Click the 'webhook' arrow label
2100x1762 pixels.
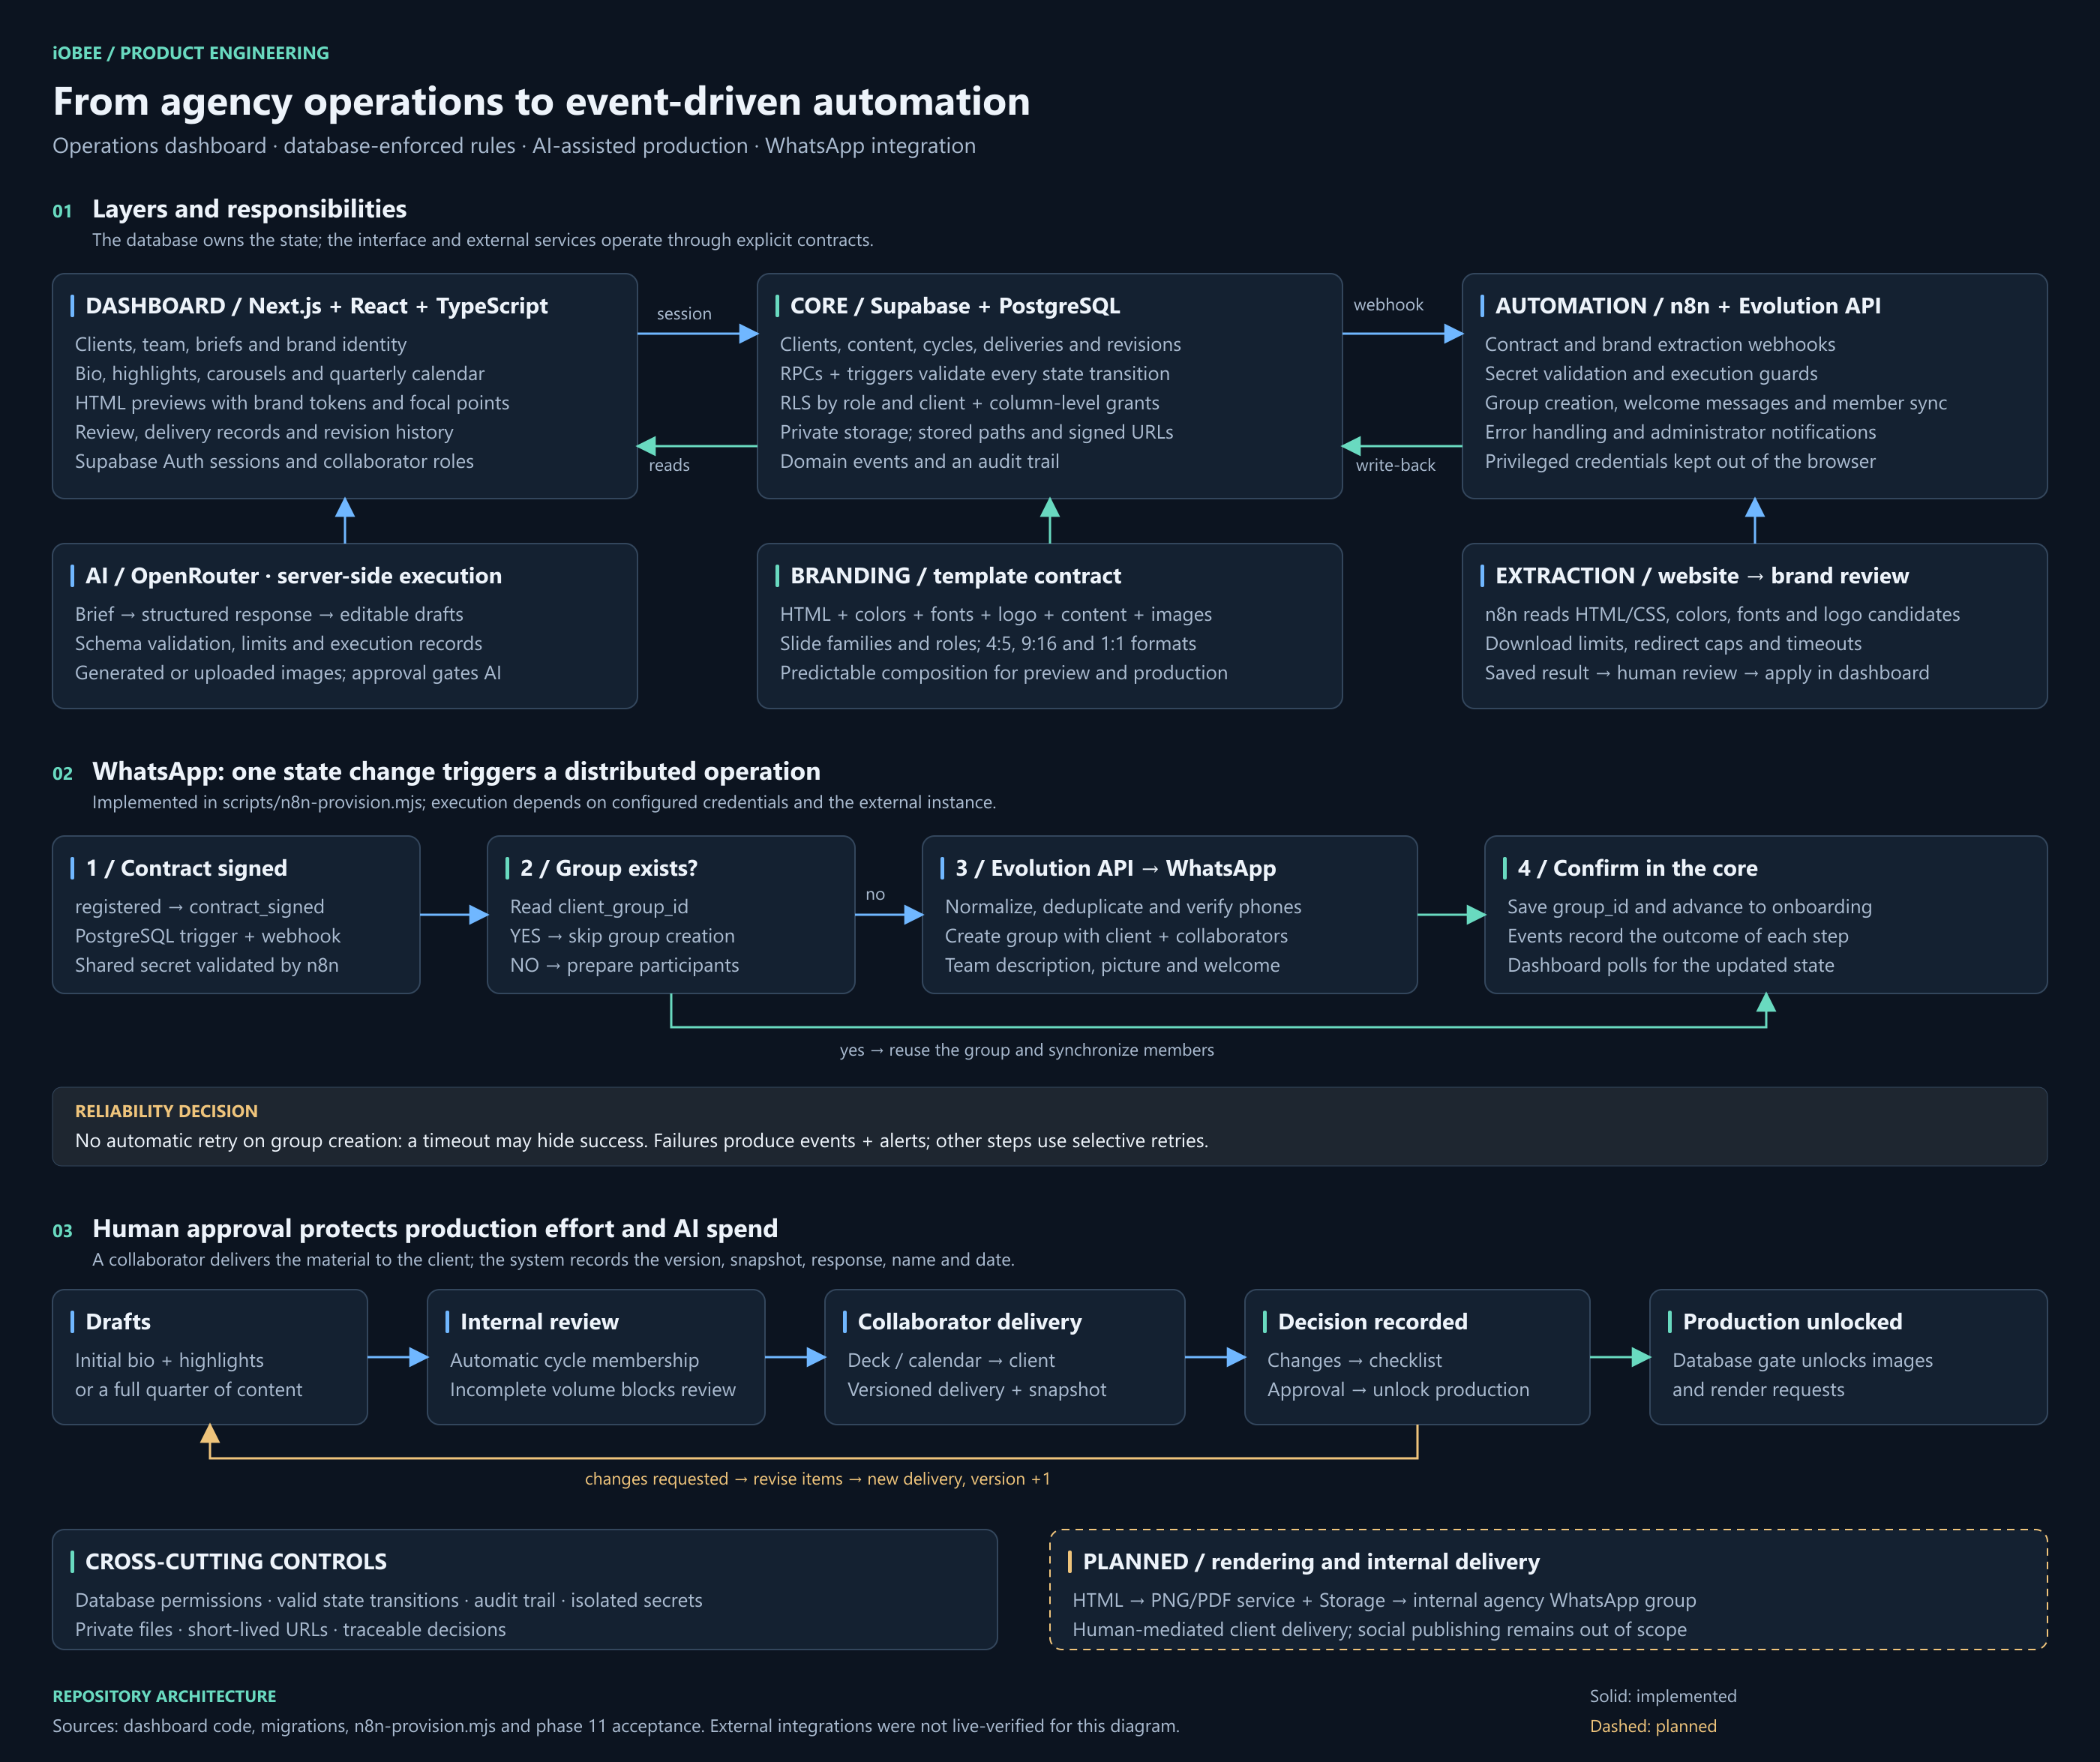click(x=1388, y=305)
